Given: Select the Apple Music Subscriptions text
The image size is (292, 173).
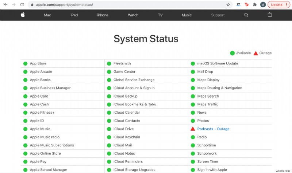Looking at the screenshot, I should click(x=52, y=145).
